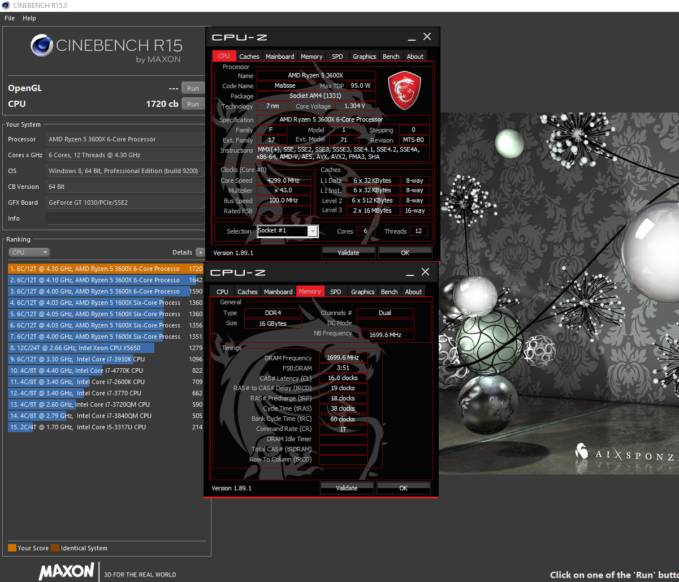Select ranking row 3 with score 1590
Screen dimensions: 679x582
click(x=106, y=291)
